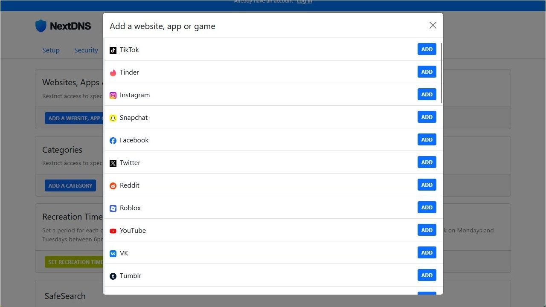Select the Snapchat row text
The width and height of the screenshot is (546, 307).
pos(134,118)
